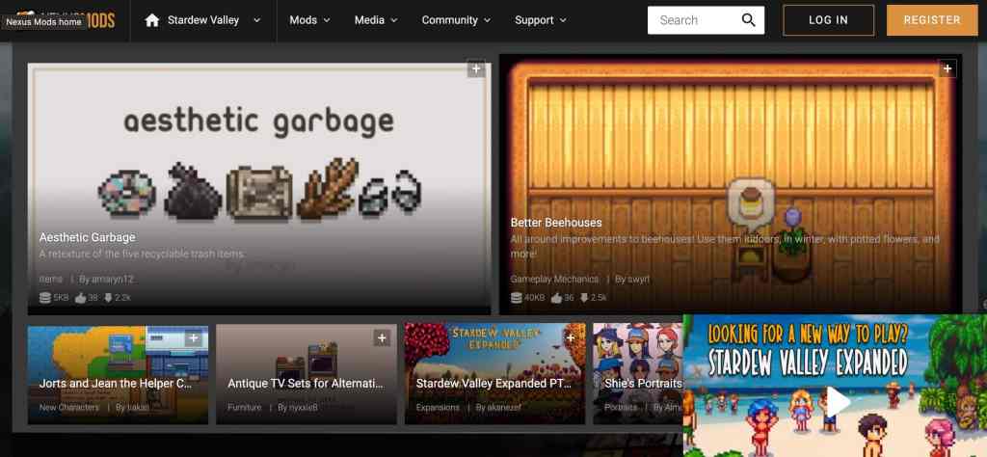The image size is (987, 457).
Task: Open the Aesthetic Garbage mod title
Action: click(87, 237)
